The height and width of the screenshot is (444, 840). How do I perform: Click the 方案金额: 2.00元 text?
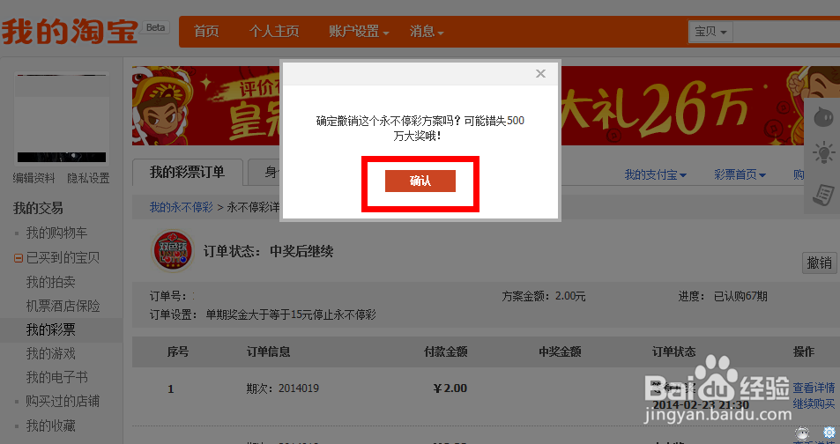point(543,296)
